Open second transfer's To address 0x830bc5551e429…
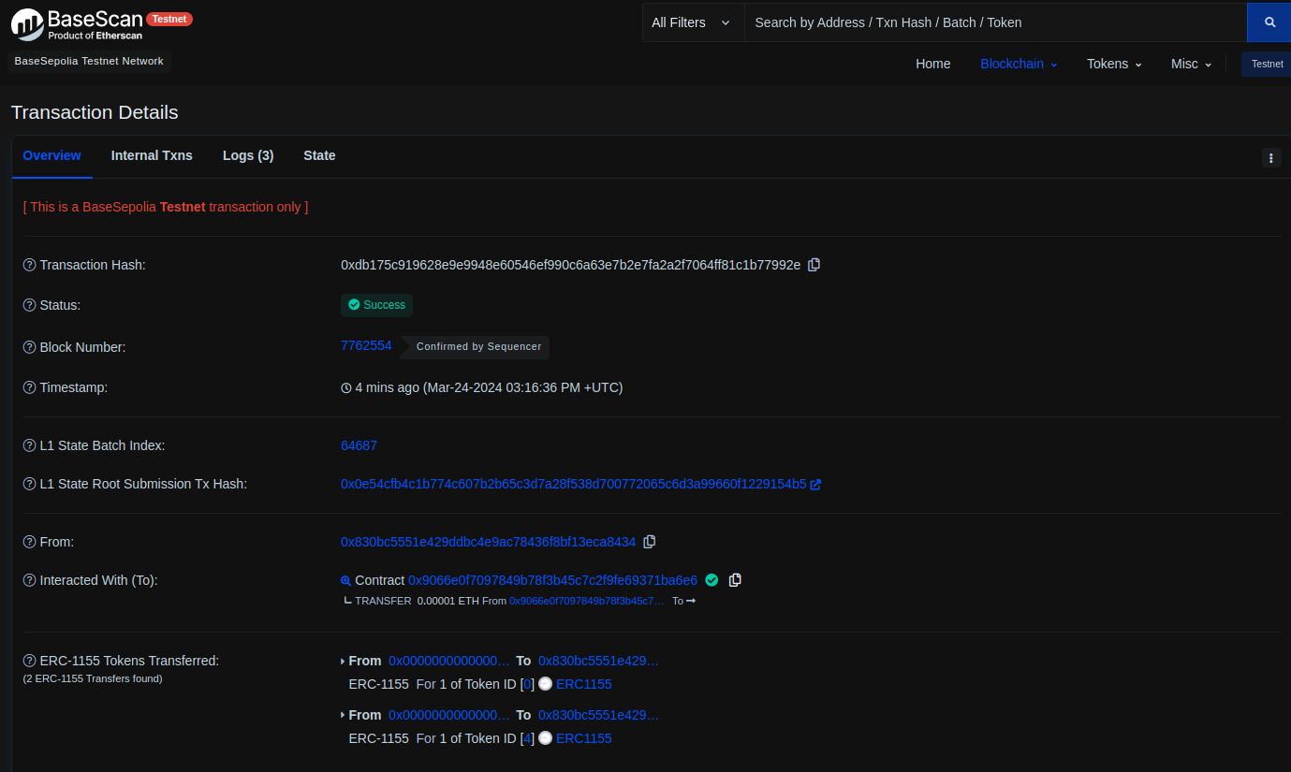This screenshot has width=1291, height=772. click(598, 715)
